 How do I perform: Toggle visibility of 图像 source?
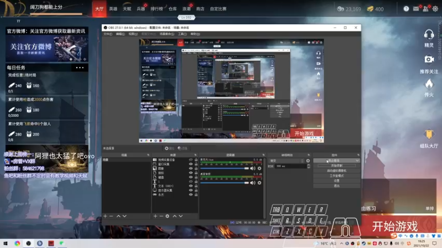(191, 169)
